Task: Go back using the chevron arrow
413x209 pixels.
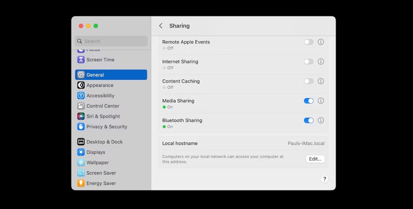Action: click(161, 26)
